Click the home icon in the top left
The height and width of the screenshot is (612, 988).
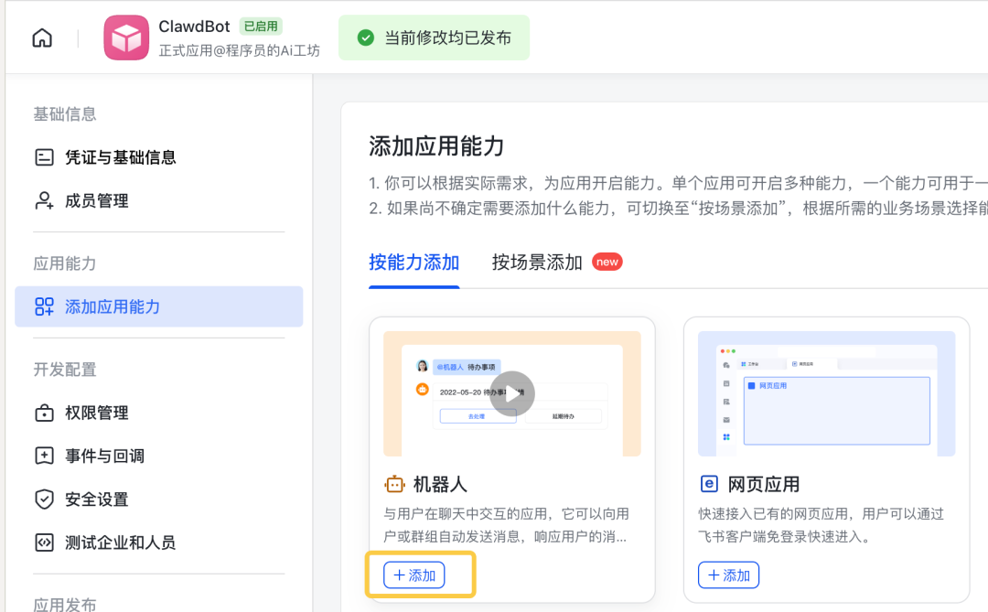41,37
